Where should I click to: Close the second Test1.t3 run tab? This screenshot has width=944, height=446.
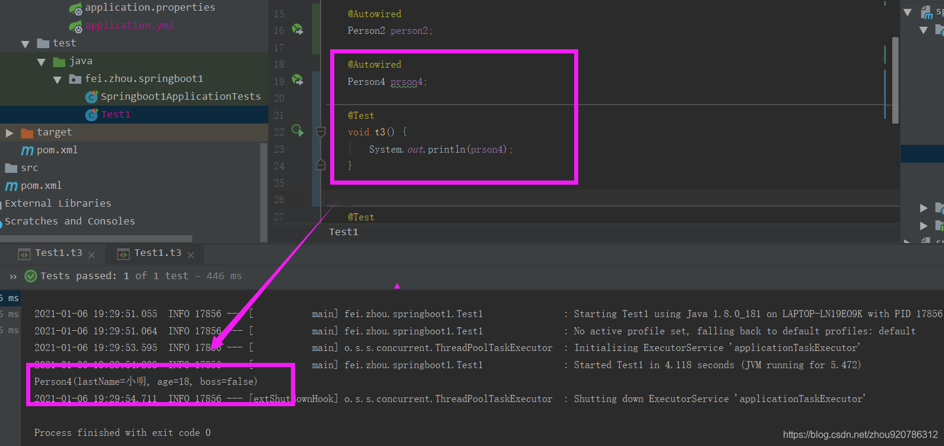(x=191, y=255)
